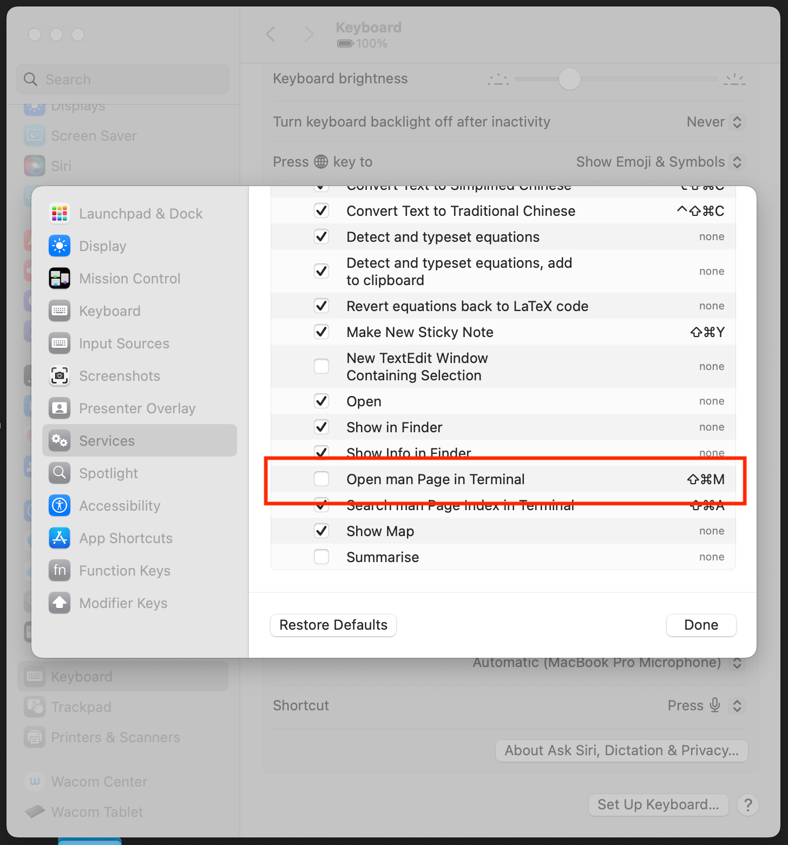This screenshot has height=845, width=788.
Task: Click the ^⇧⌘C shortcut for Traditional Chinese
Action: (x=700, y=211)
